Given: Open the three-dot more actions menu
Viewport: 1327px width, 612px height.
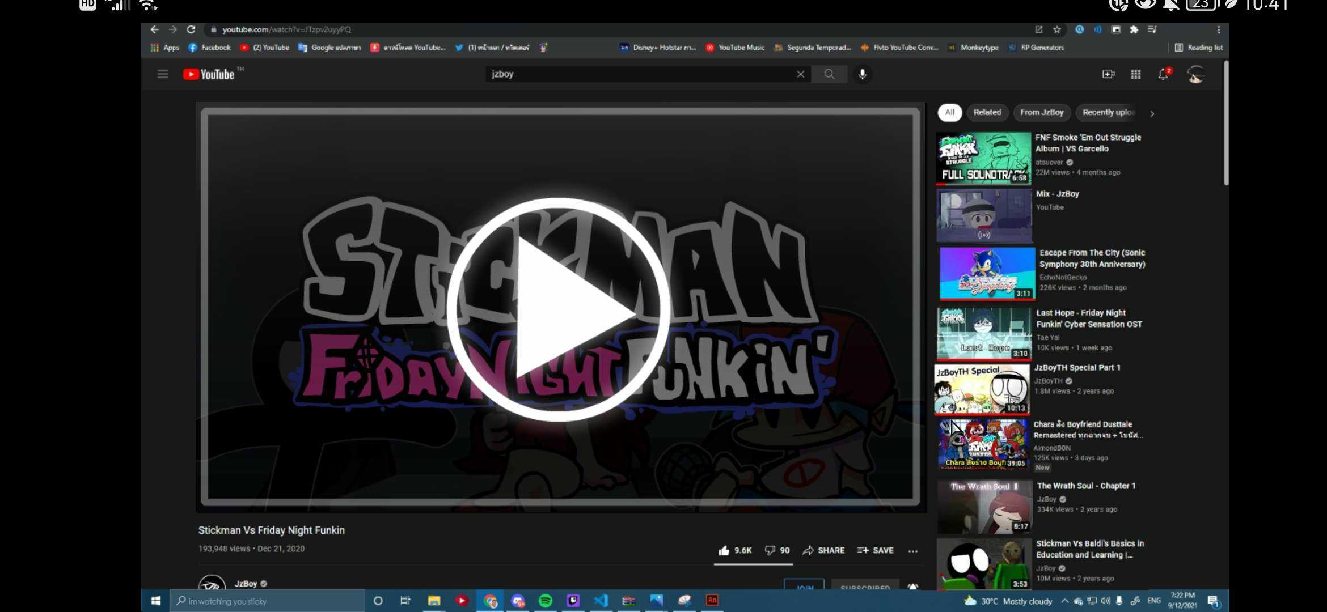Looking at the screenshot, I should click(x=912, y=551).
